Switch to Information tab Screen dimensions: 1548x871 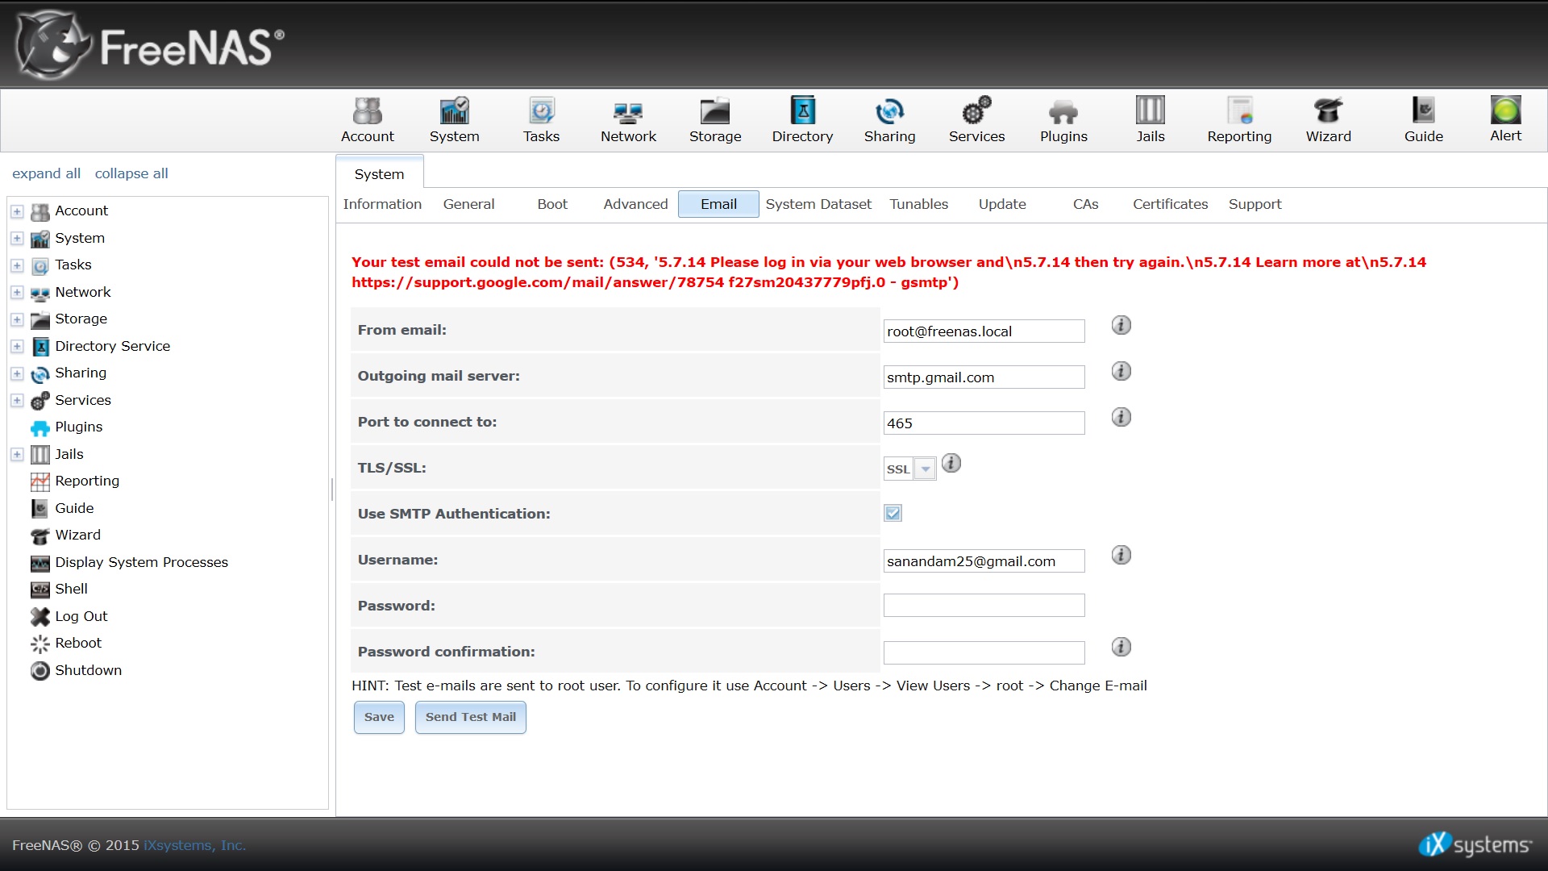coord(382,204)
